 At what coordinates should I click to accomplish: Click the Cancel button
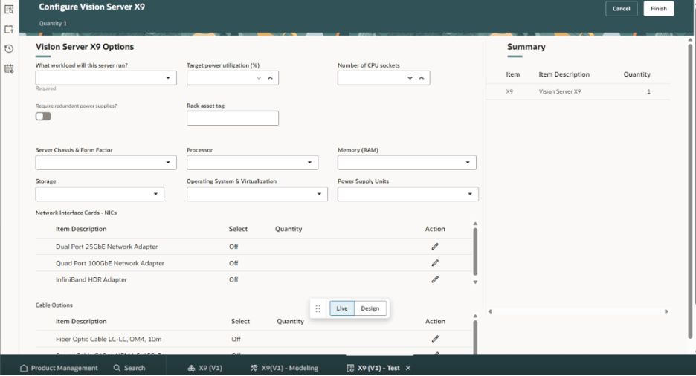point(621,9)
